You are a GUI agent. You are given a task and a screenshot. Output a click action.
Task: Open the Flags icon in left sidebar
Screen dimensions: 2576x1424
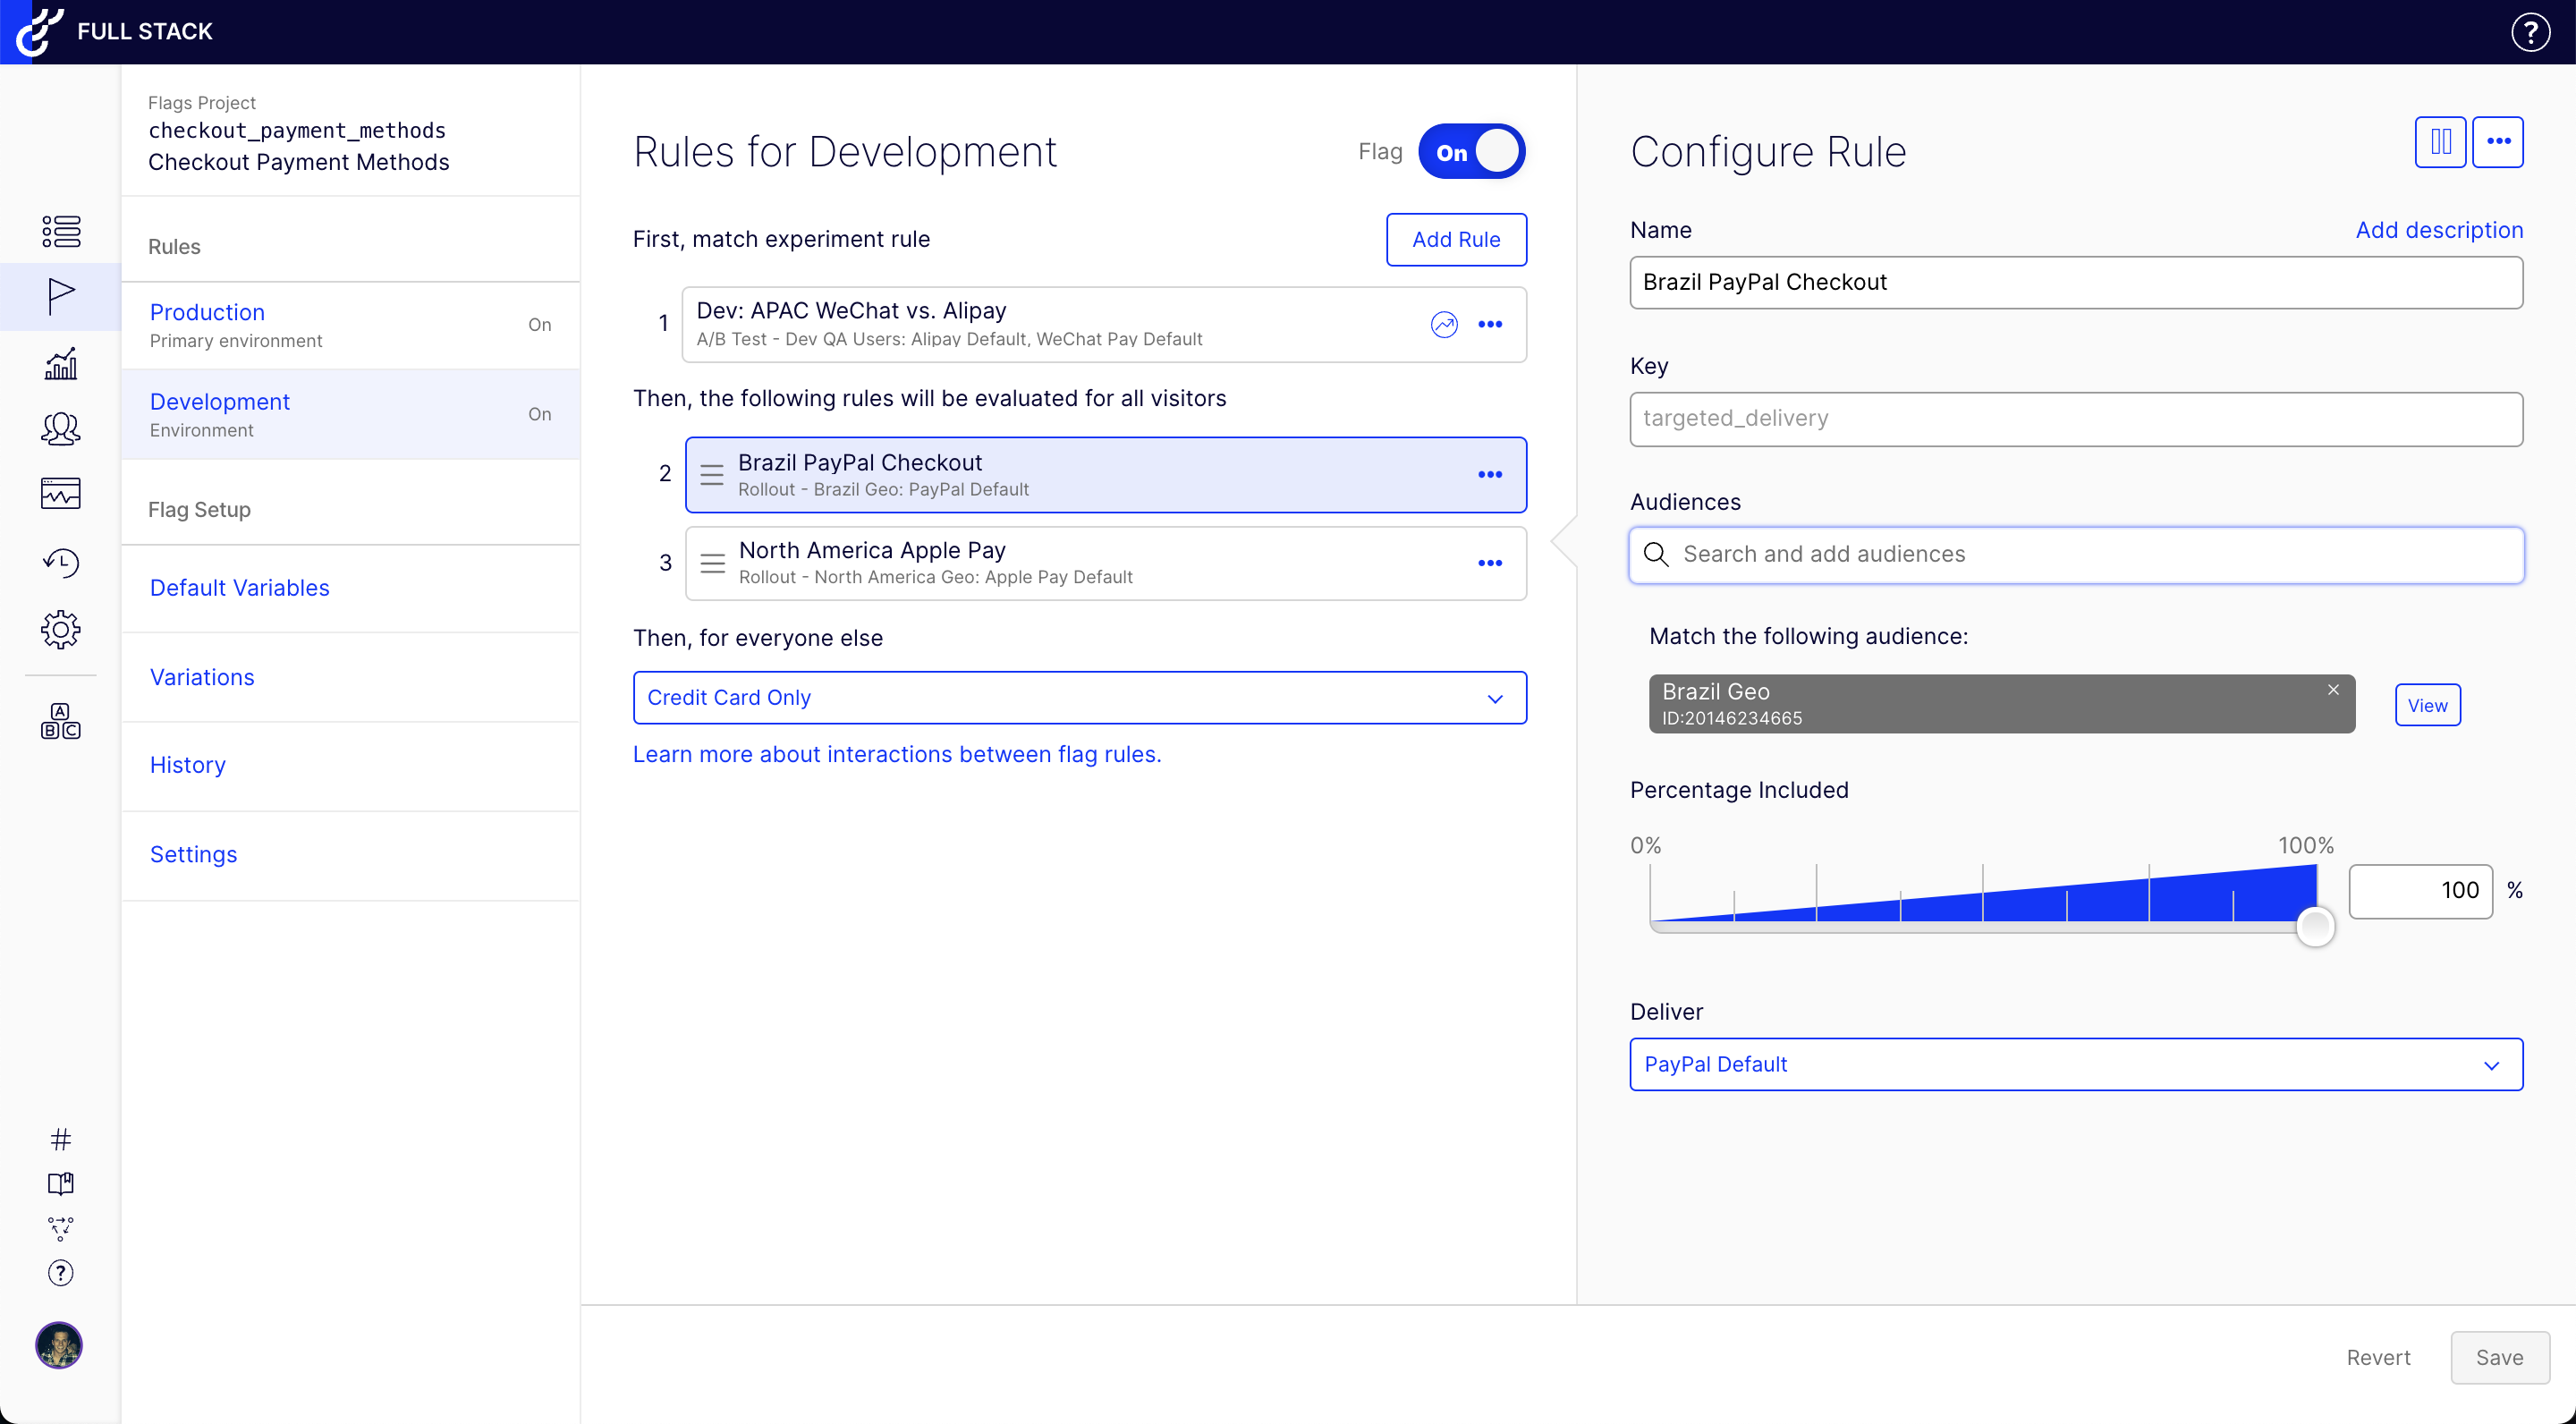pos(60,296)
